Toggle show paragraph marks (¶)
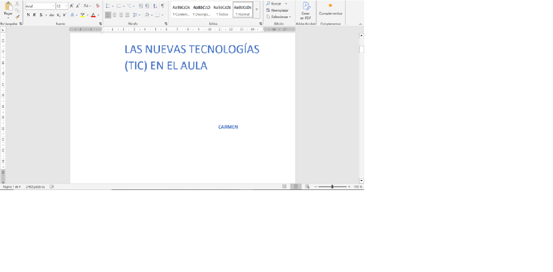Viewport: 553px width, 272px height. point(163,6)
